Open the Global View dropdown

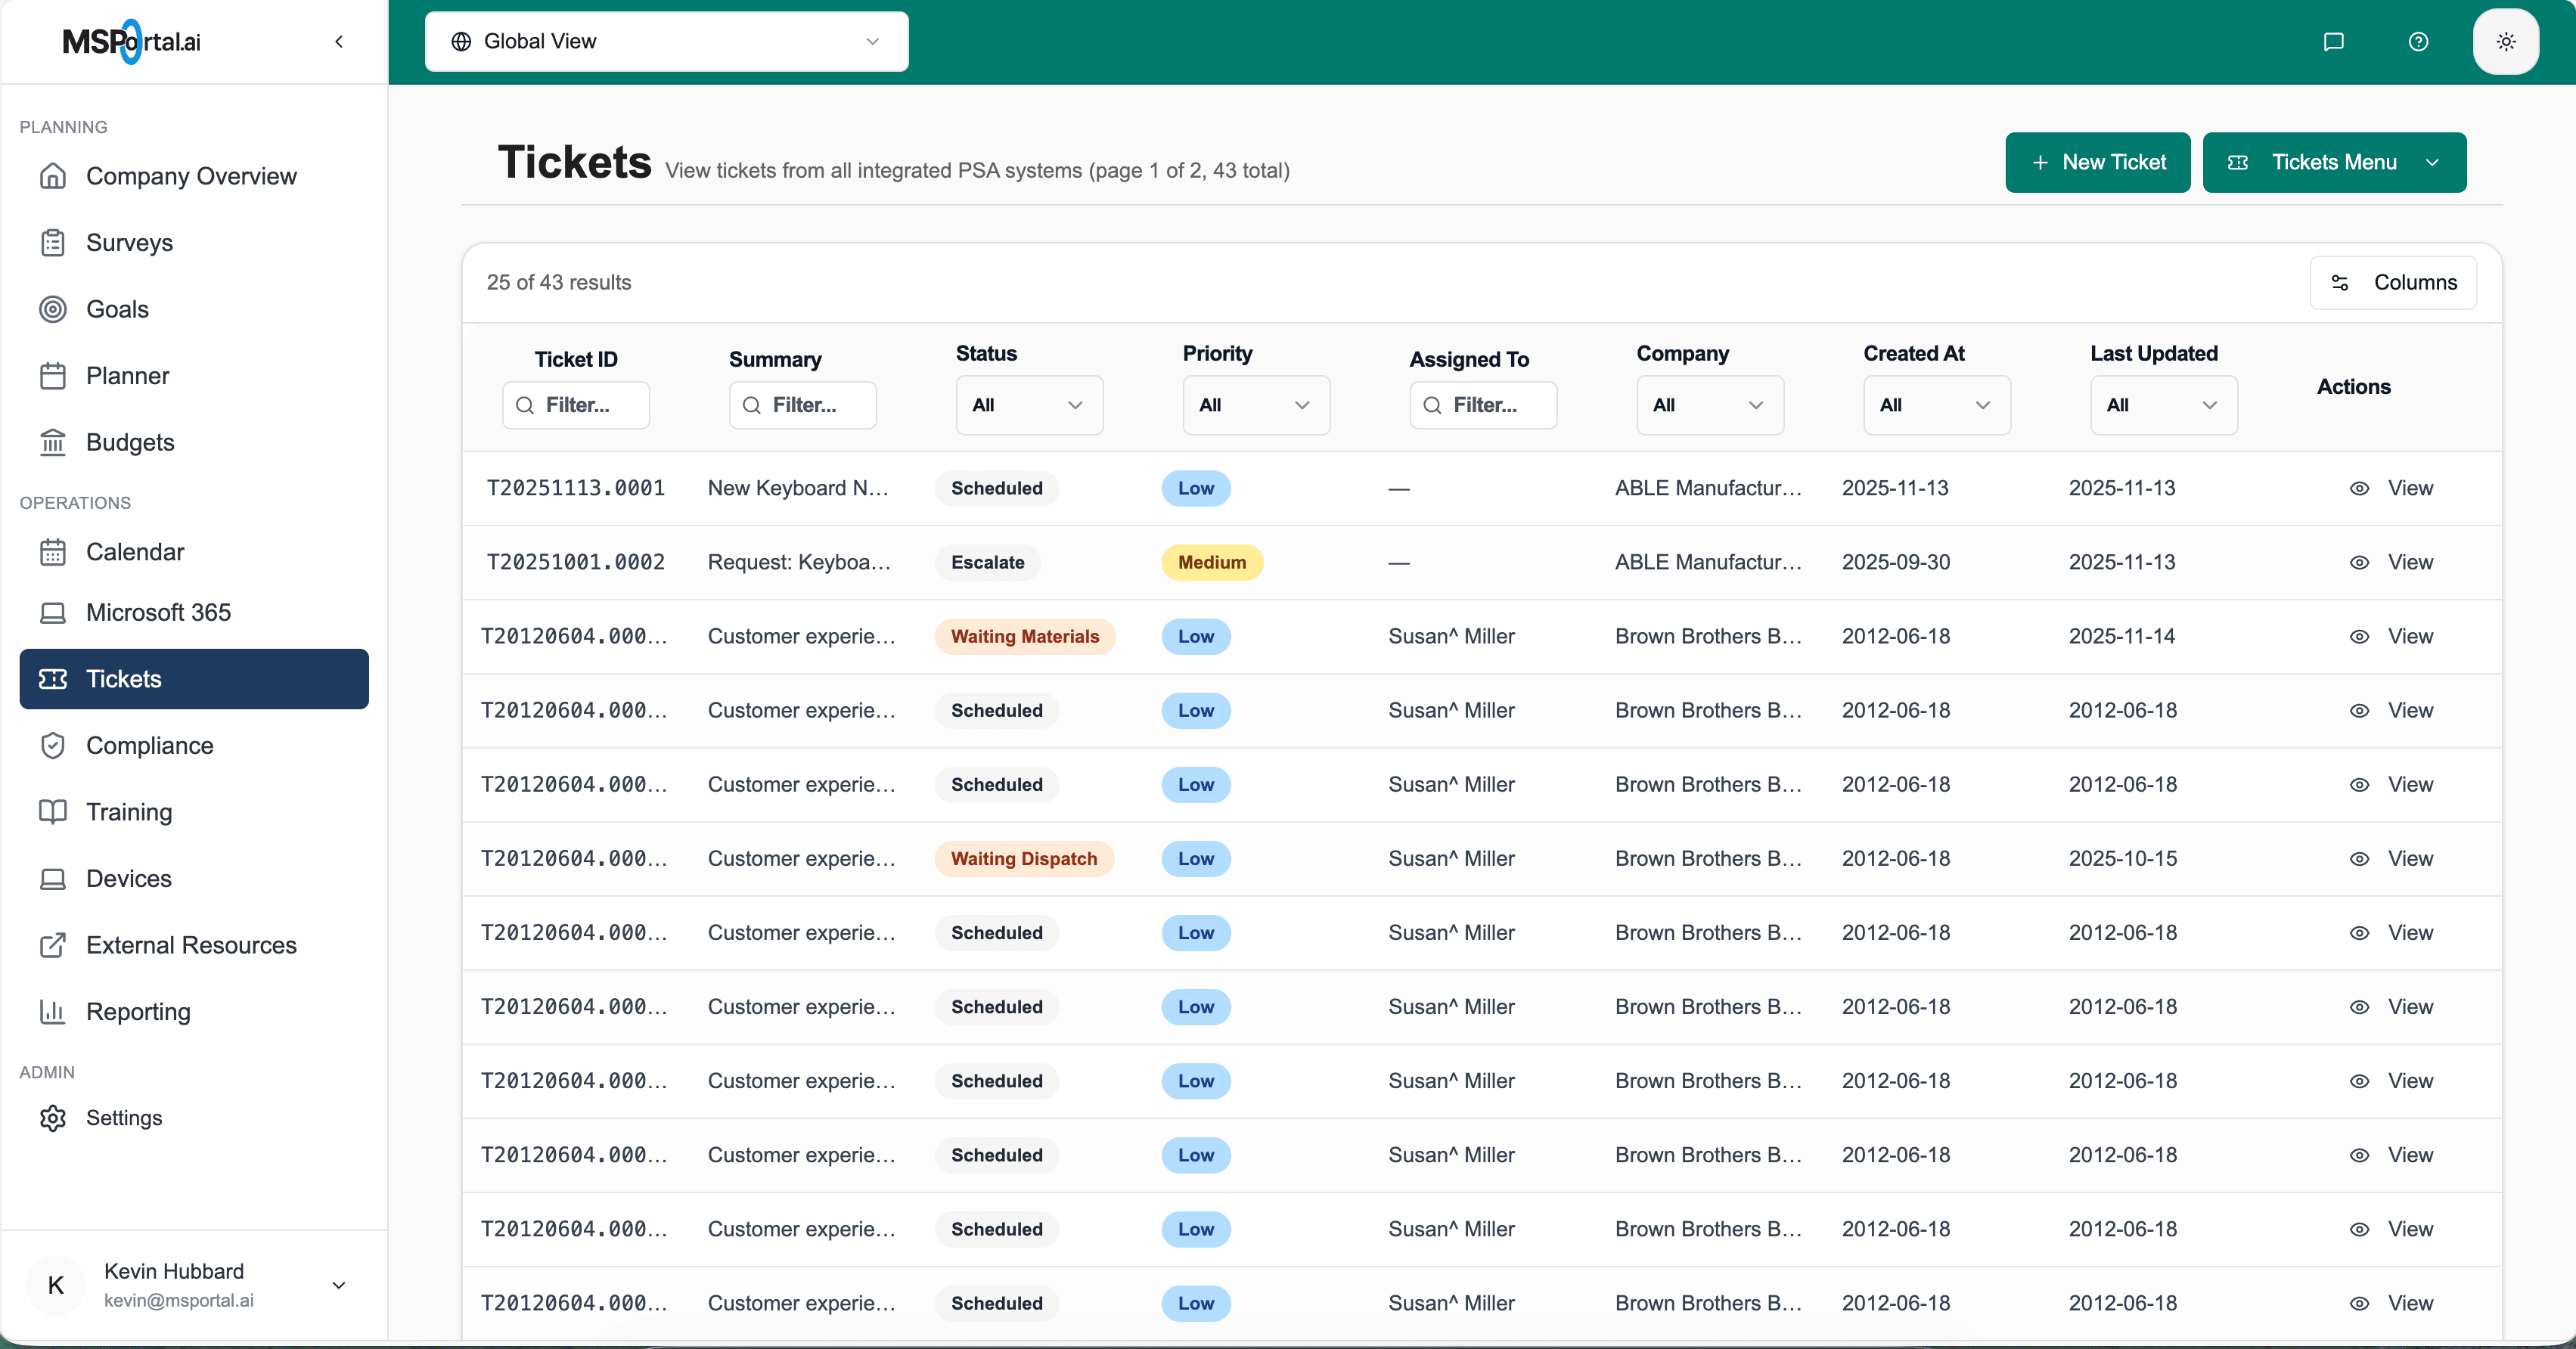point(666,42)
